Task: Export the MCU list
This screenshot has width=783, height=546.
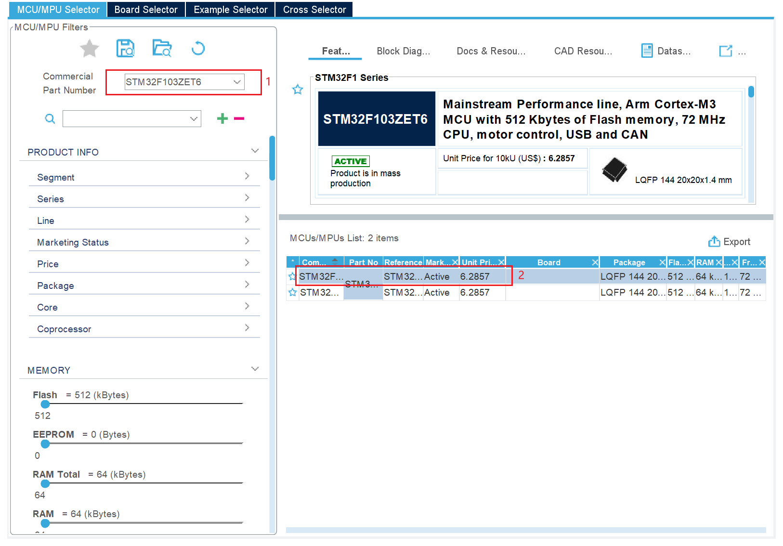Action: (729, 242)
